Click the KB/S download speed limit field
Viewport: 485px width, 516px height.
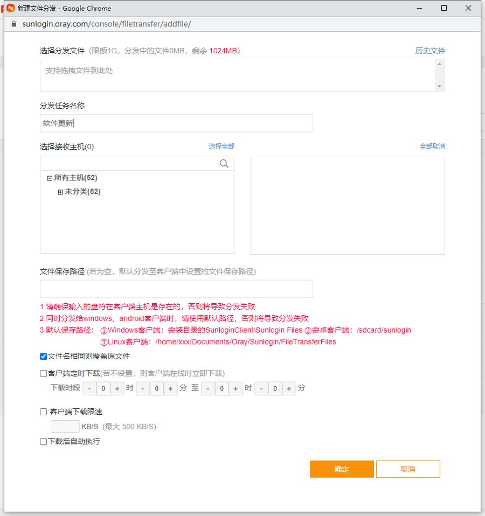[65, 427]
